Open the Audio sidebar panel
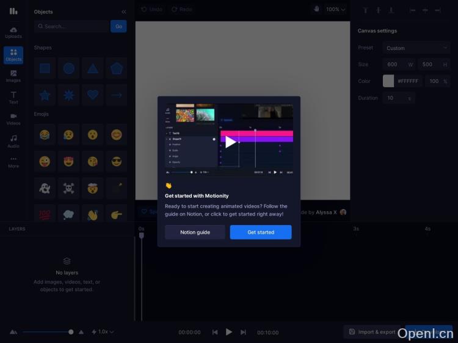The image size is (458, 343). [x=13, y=141]
